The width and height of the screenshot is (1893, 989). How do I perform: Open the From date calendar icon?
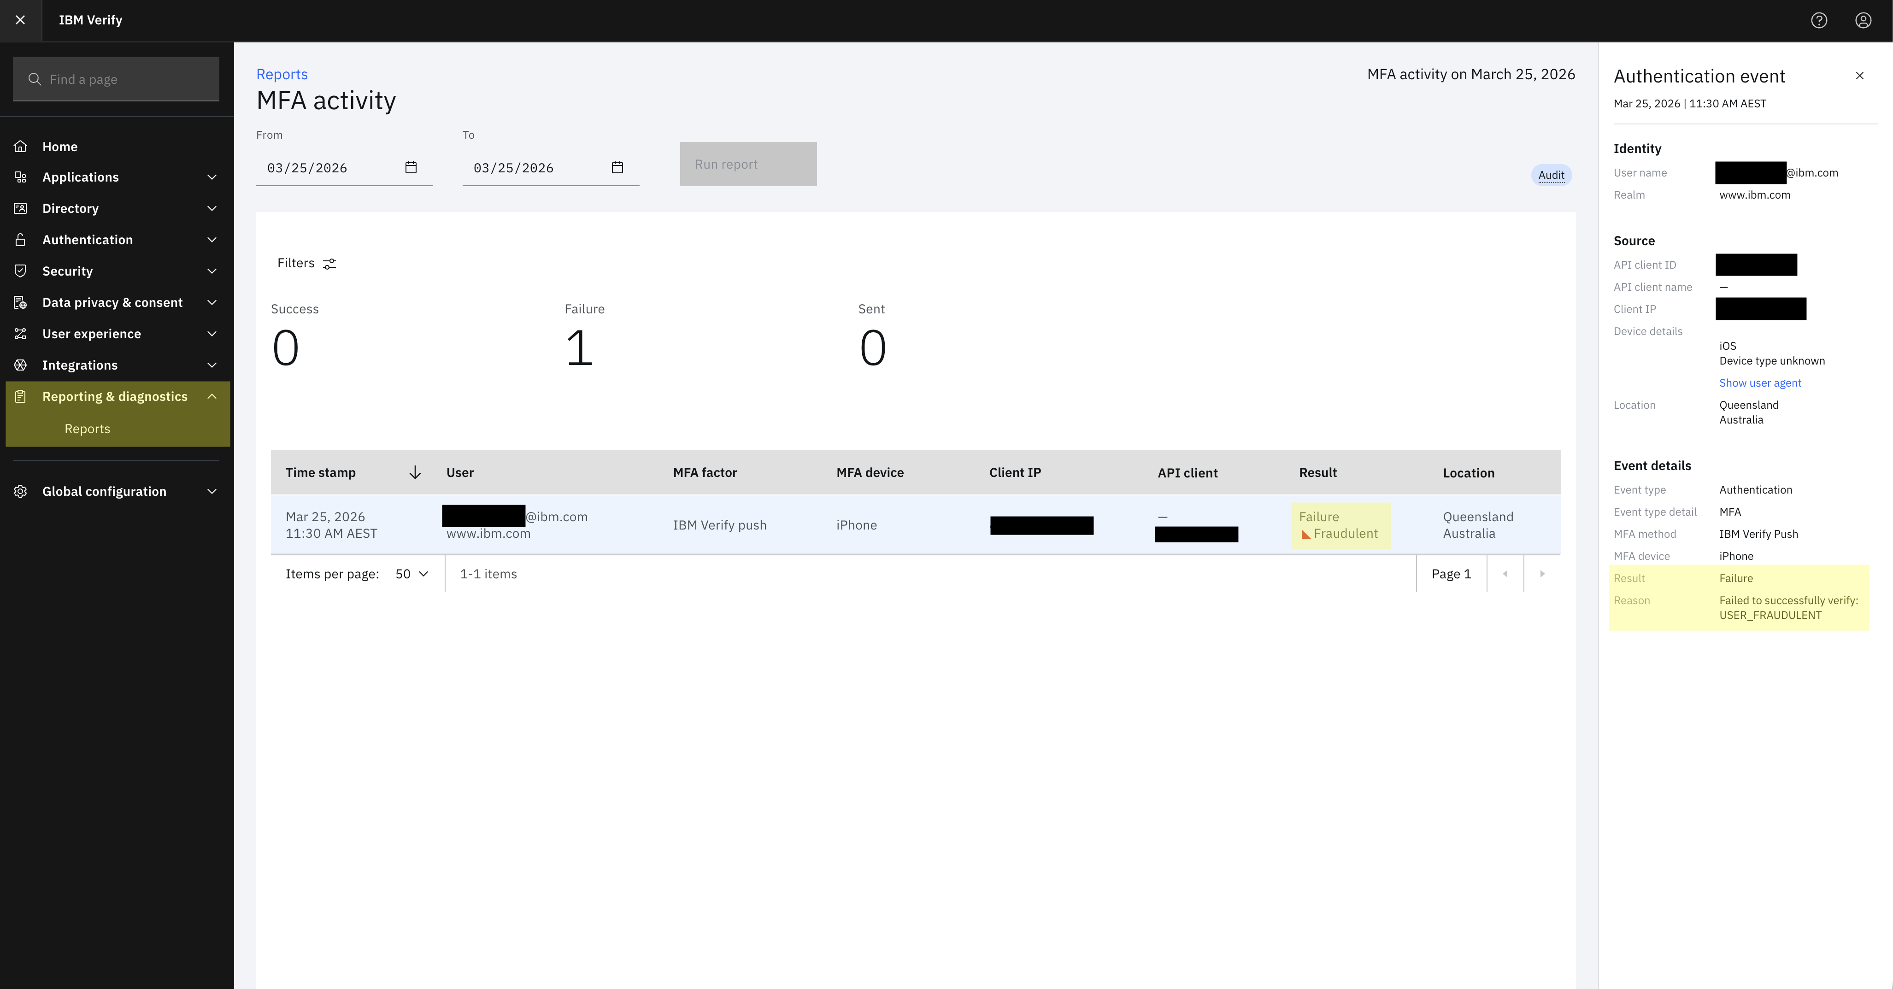[x=411, y=168]
